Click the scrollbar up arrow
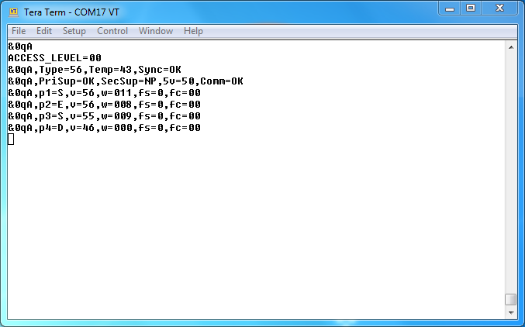This screenshot has height=327, width=525. [x=511, y=47]
